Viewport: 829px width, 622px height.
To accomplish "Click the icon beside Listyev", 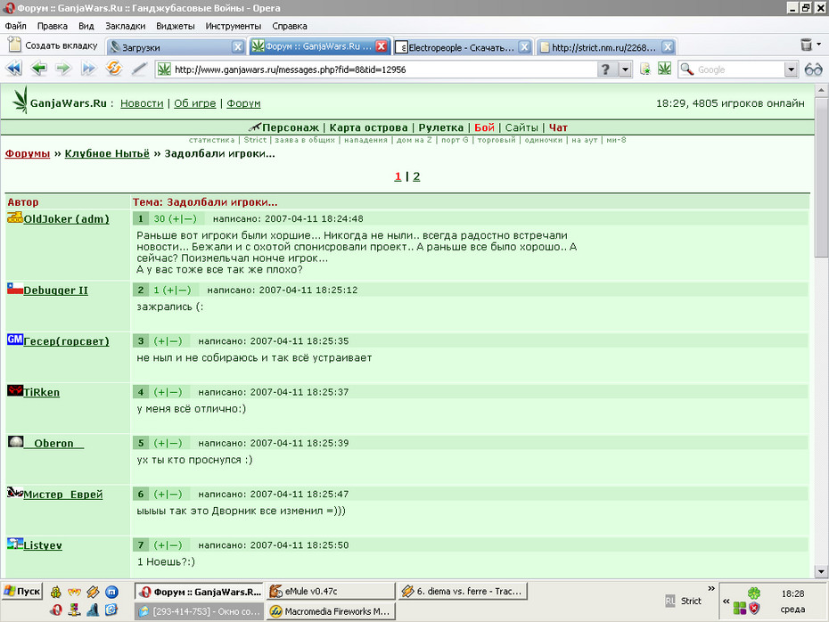I will click(15, 544).
